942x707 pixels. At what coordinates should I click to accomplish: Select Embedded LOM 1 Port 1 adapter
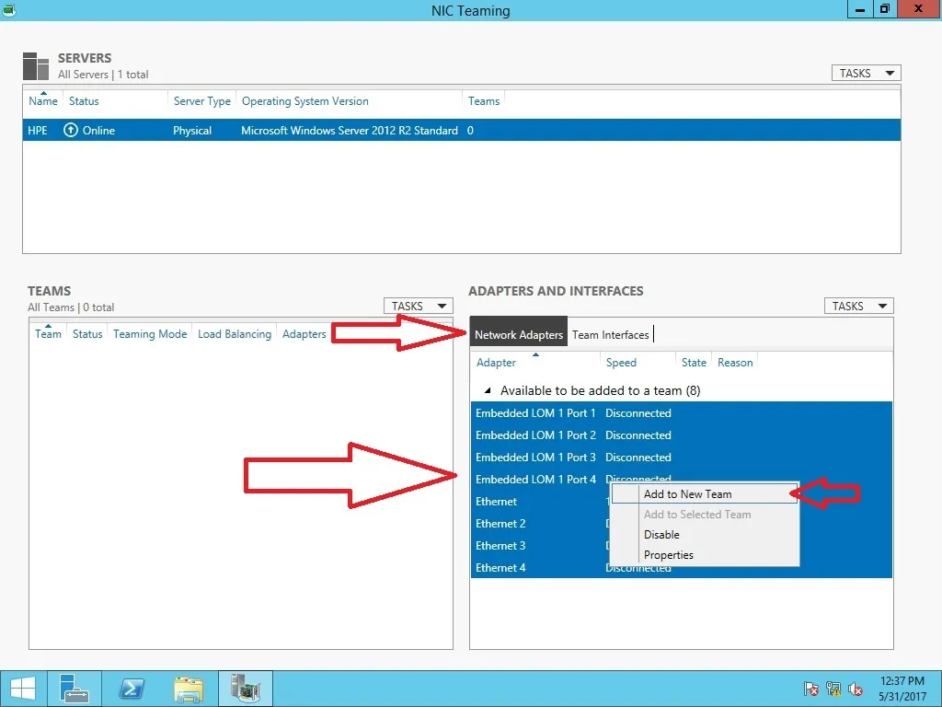tap(682, 413)
